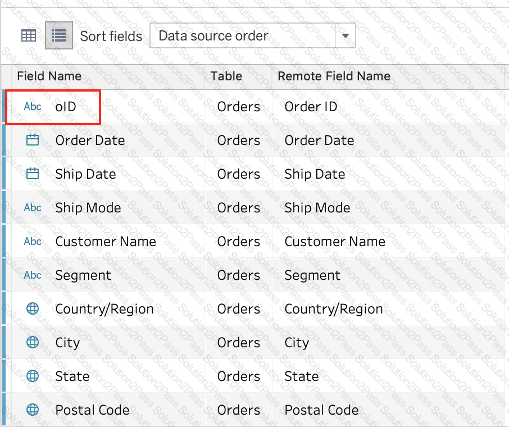Click the Table column header
Viewport: 509px width, 427px height.
pos(226,76)
